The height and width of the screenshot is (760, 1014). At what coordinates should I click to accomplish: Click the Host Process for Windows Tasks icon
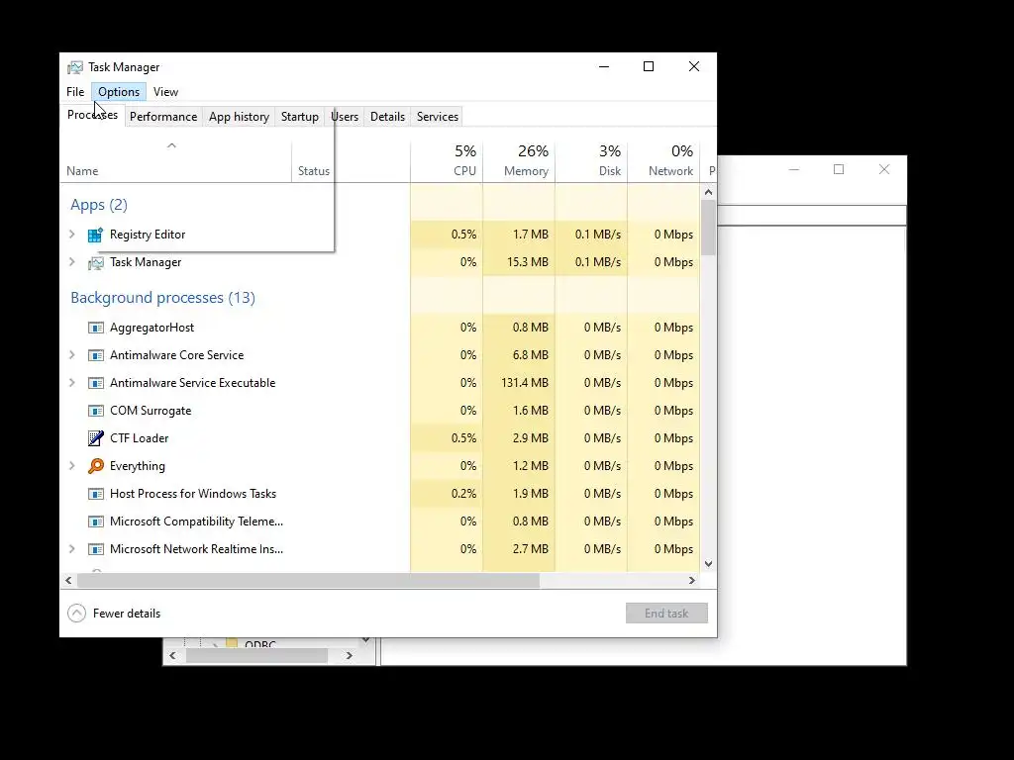[x=96, y=494]
